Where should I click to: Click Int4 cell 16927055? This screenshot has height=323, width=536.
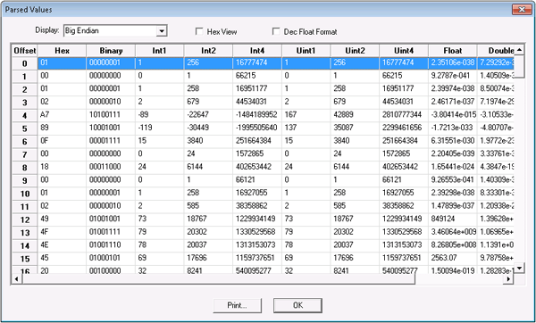pos(257,193)
